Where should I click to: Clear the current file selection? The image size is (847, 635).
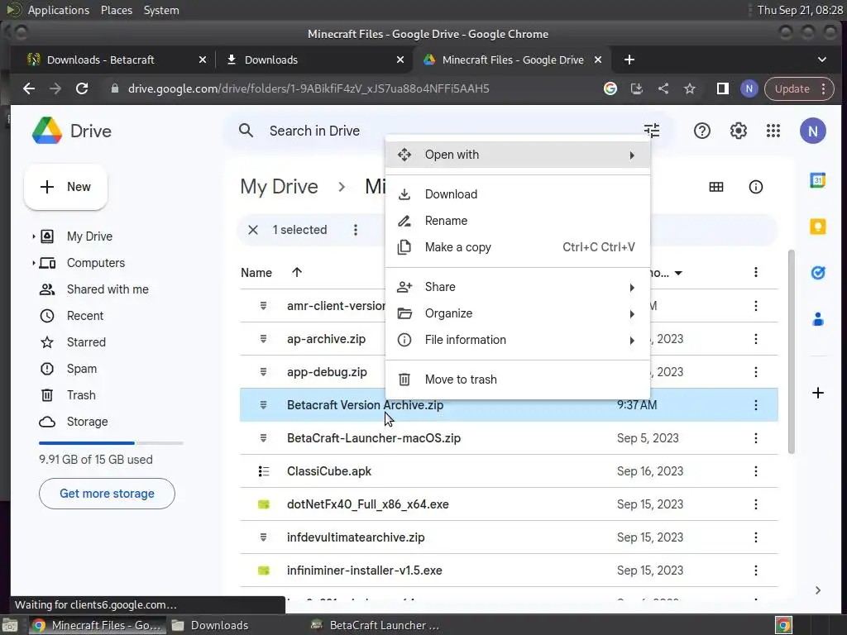click(x=253, y=230)
